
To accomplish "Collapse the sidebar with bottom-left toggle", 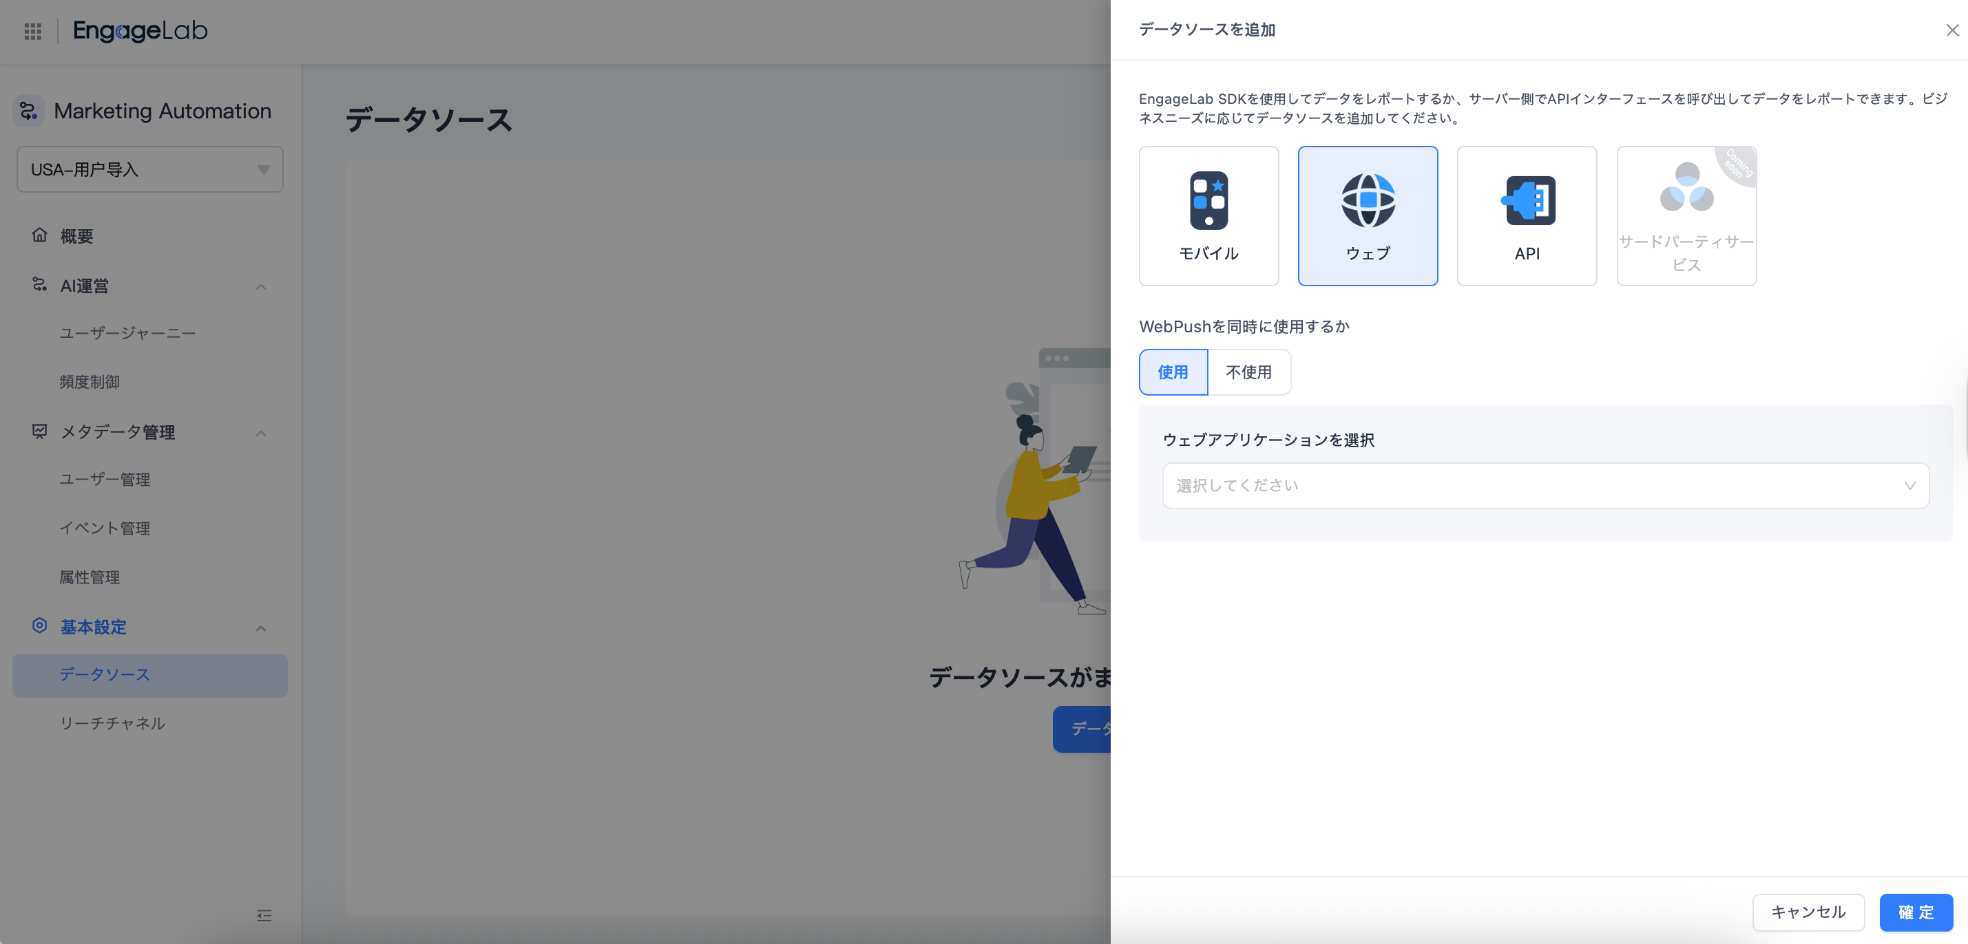I will (x=264, y=914).
